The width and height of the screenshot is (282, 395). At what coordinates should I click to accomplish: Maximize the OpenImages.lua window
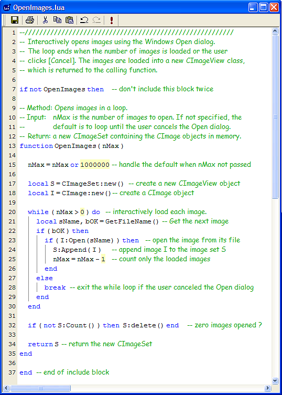(x=263, y=7)
